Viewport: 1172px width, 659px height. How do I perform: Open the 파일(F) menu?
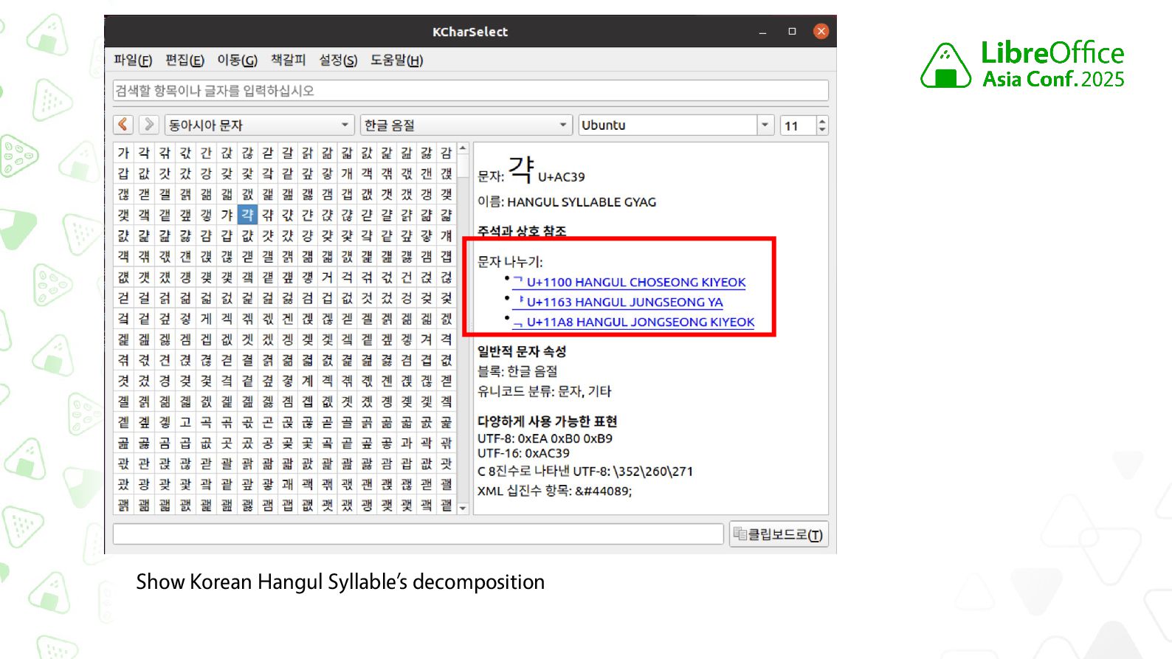coord(133,61)
